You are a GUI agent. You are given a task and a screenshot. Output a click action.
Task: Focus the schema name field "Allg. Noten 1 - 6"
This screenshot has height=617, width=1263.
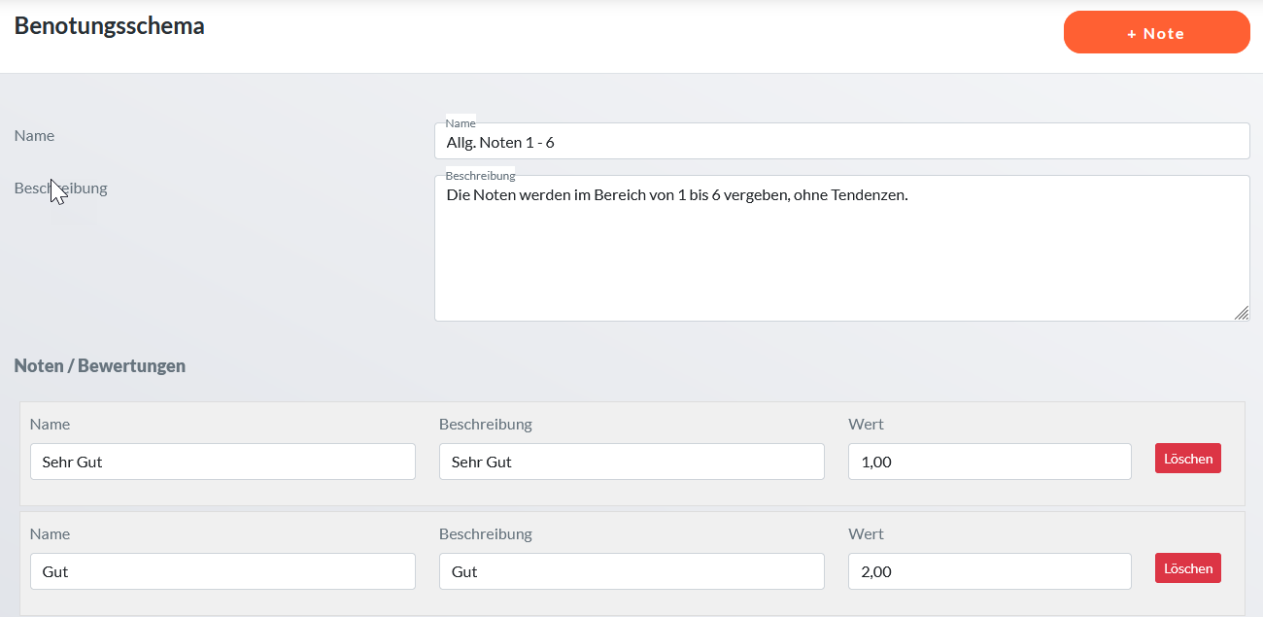coord(841,142)
